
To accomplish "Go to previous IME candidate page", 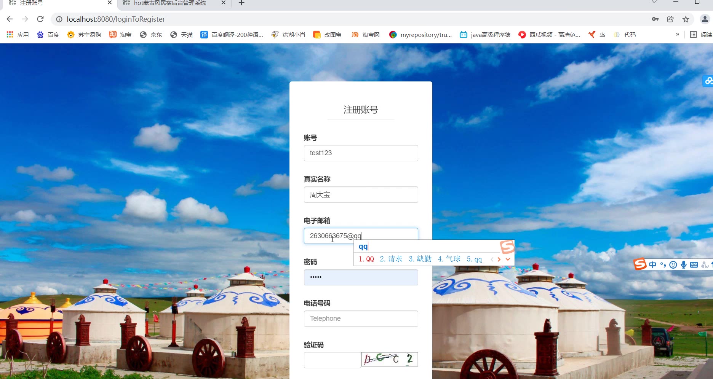I will 492,259.
